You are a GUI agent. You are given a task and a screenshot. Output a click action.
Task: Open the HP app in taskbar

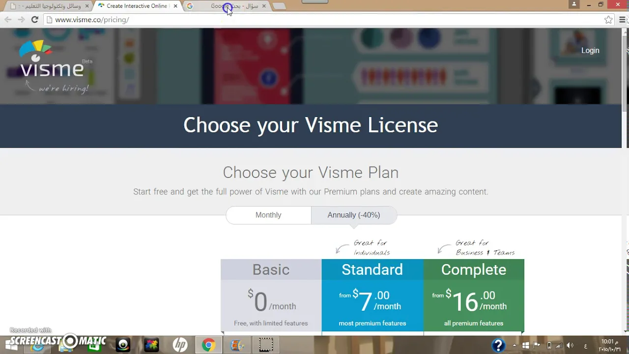tap(180, 345)
